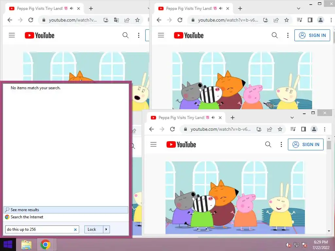Open YouTube guide menu in bottom-right window

153,144
